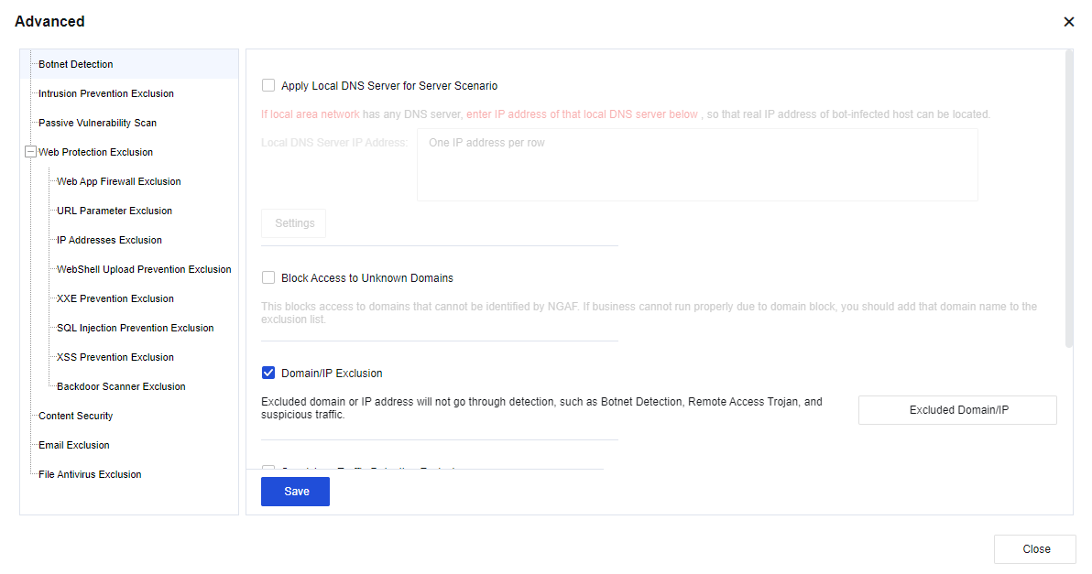
Task: Uncheck the Domain/IP Exclusion checkbox
Action: (268, 374)
